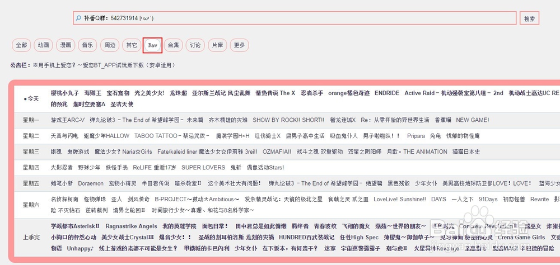Open 学战都市AsteriskII in last season

75,226
